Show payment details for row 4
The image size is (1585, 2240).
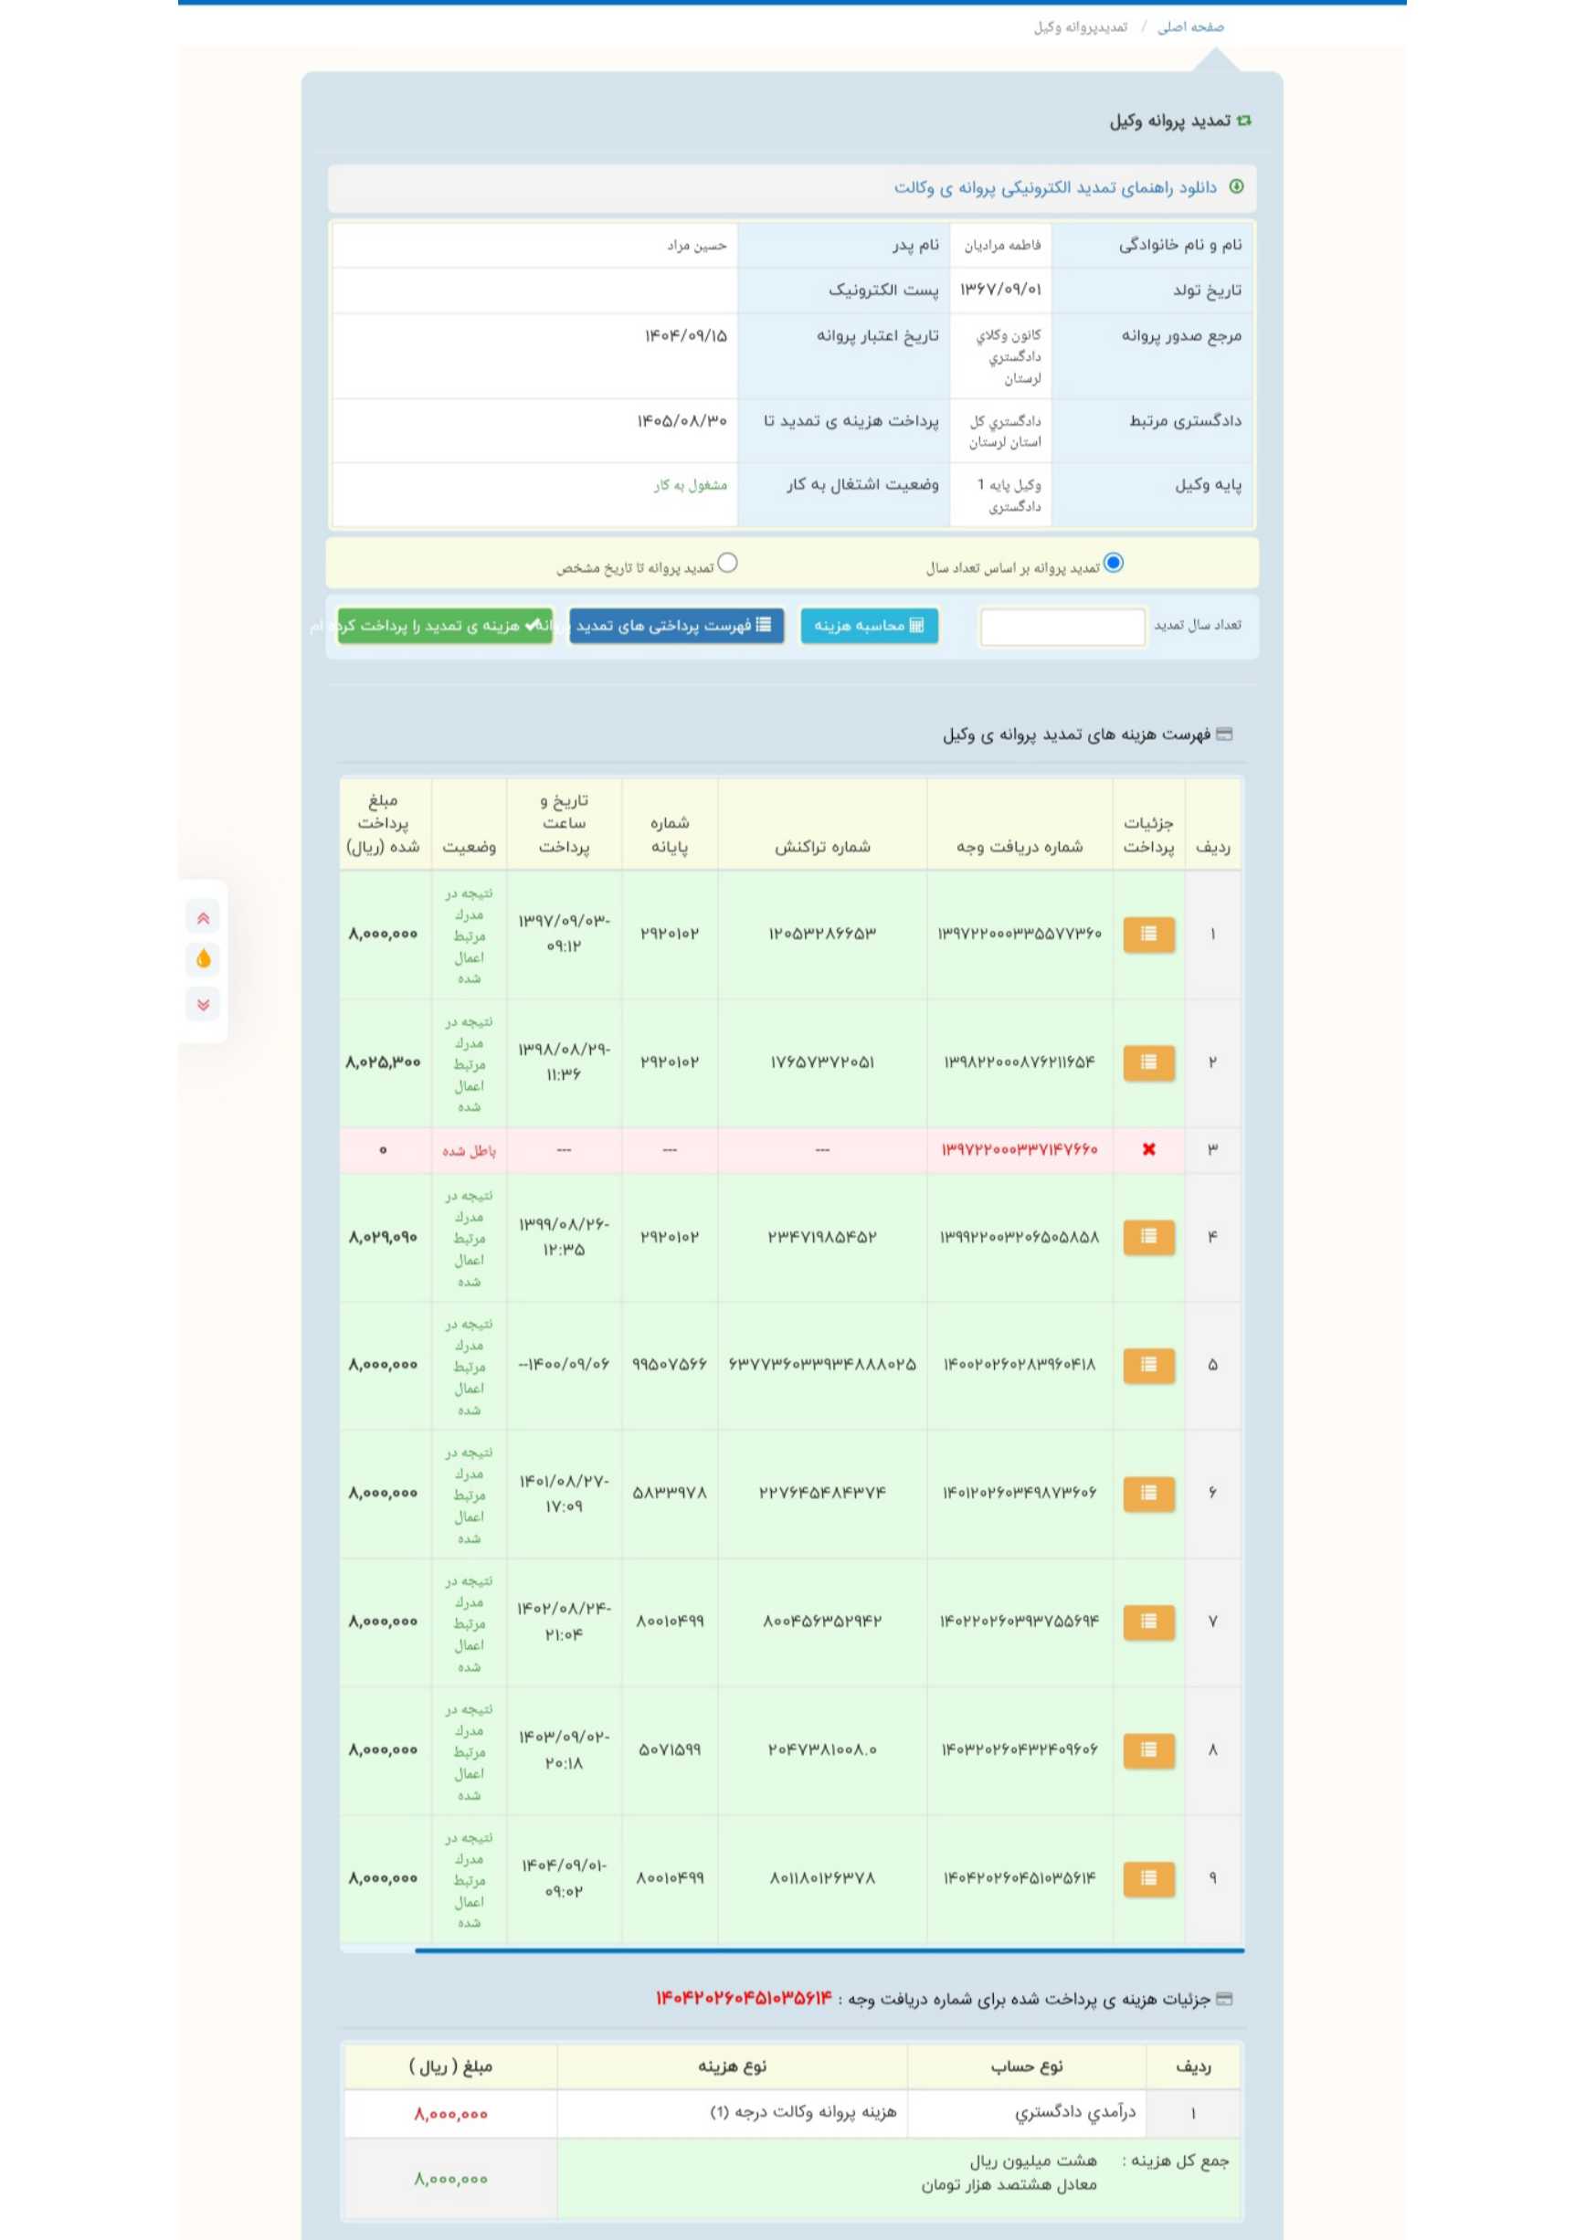(x=1147, y=1237)
